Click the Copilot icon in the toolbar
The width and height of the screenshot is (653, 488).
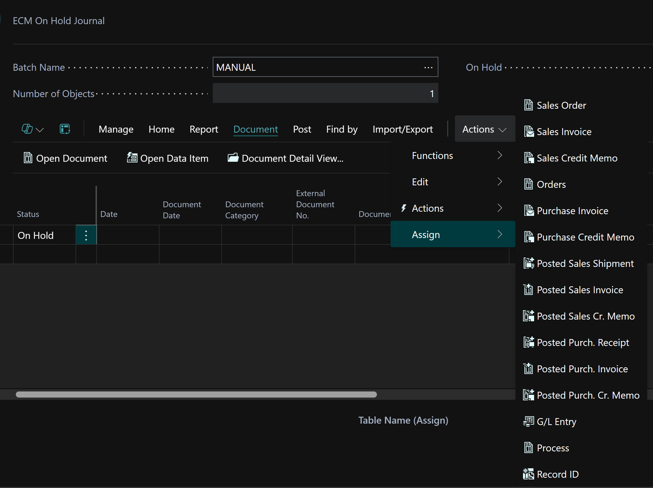coord(27,129)
